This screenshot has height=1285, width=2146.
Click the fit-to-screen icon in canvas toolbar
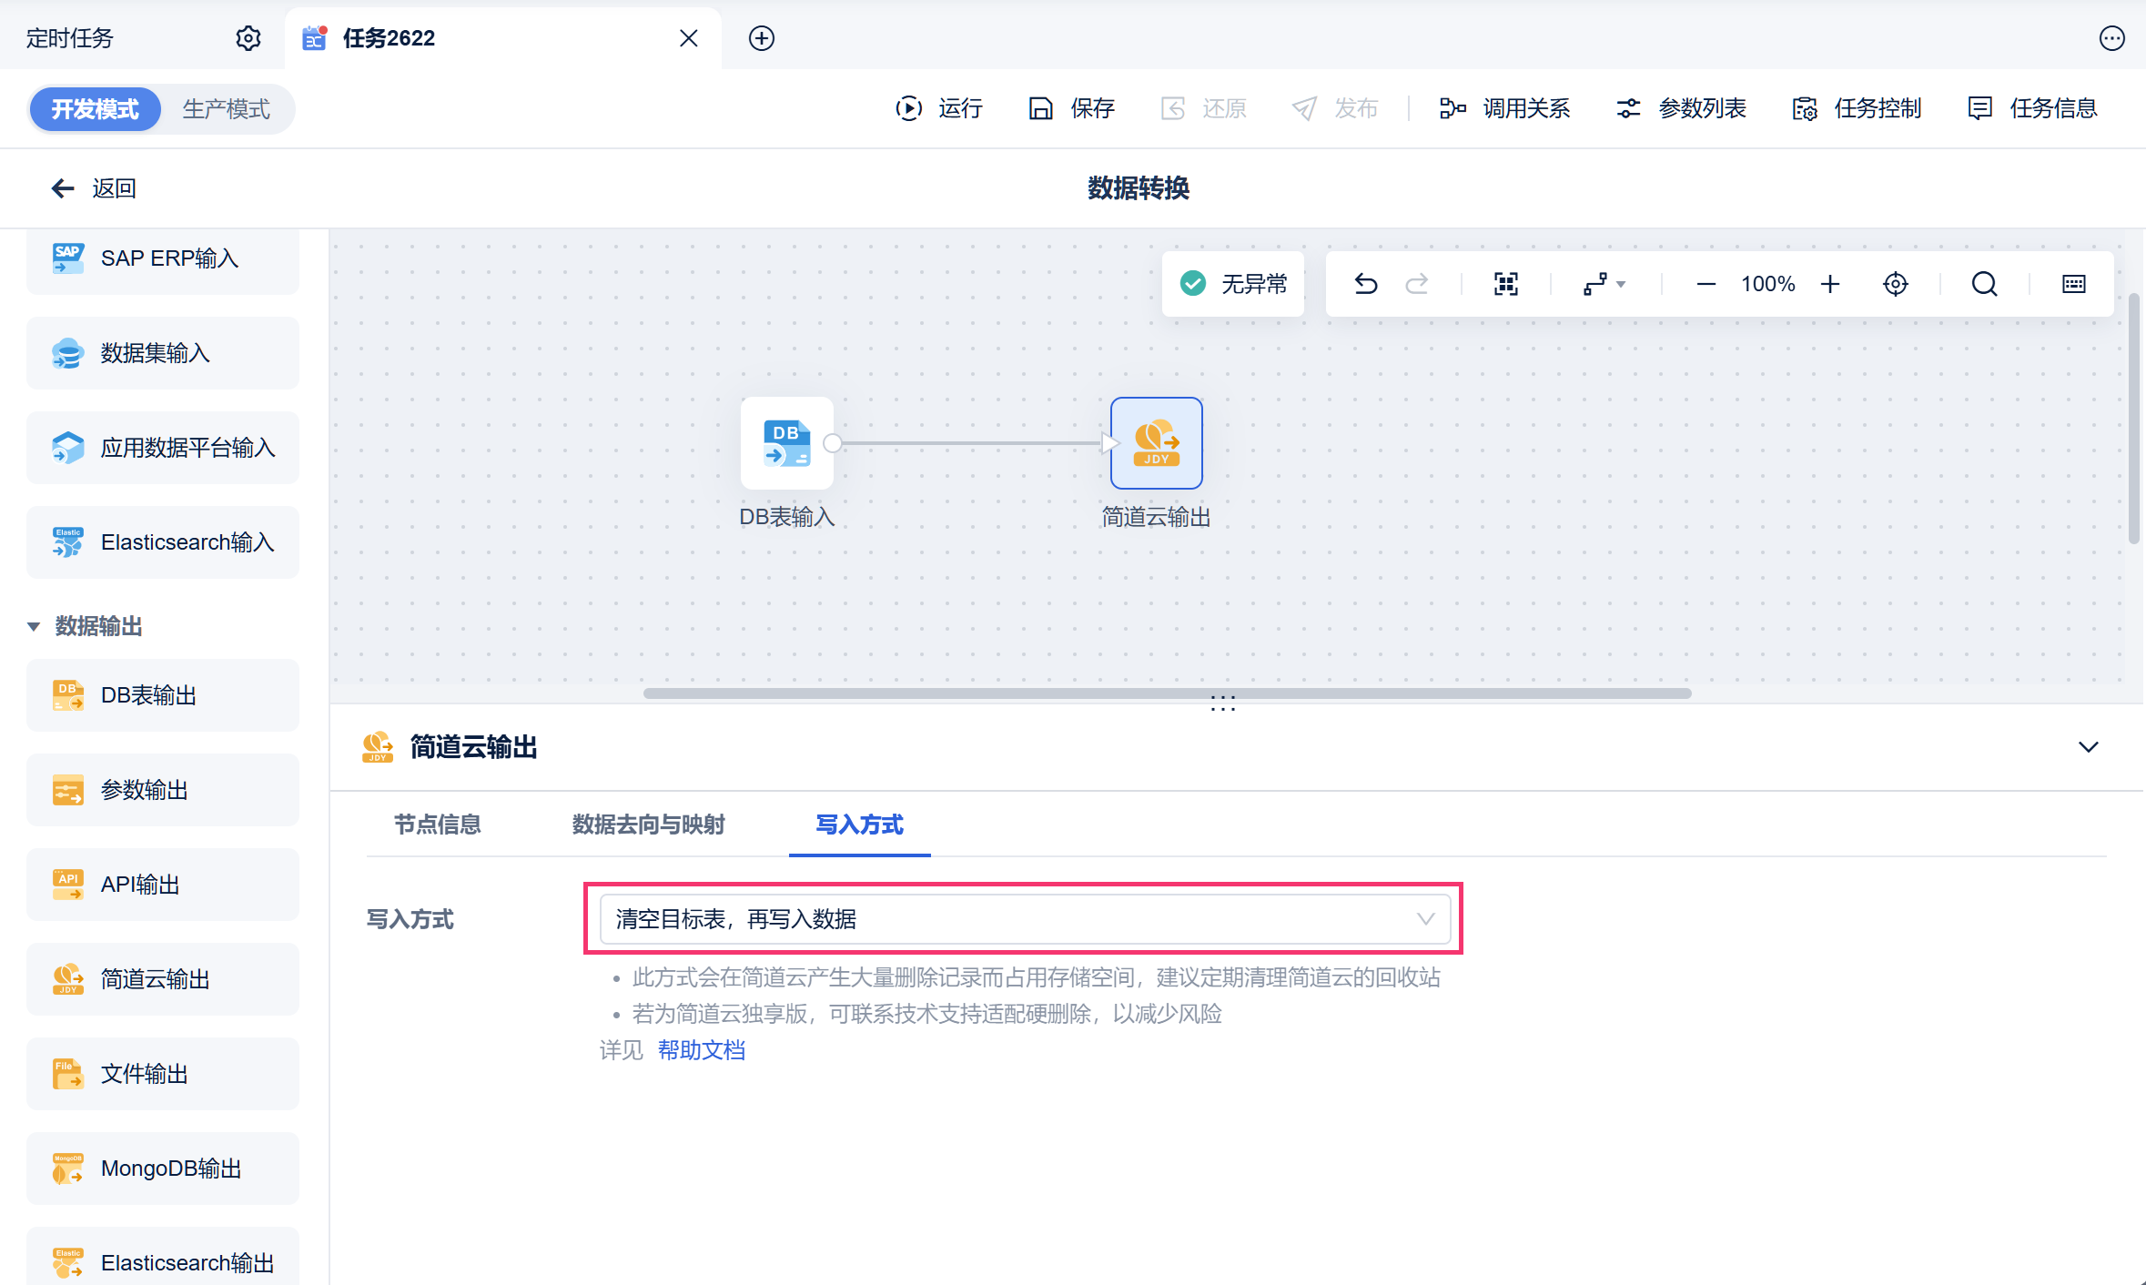point(1505,284)
